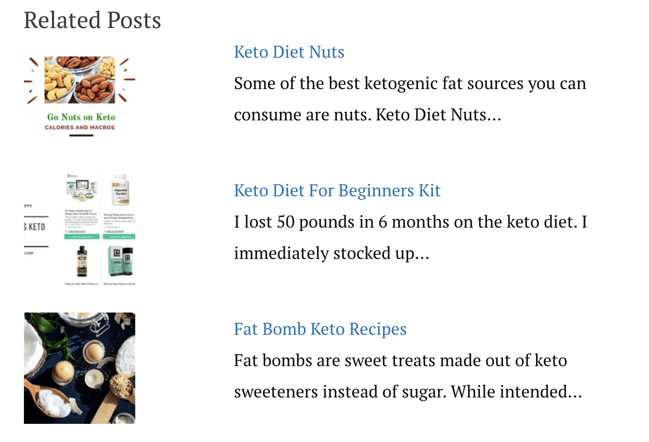Open the Keto Diet Nuts post link
The width and height of the screenshot is (649, 442).
pos(289,52)
